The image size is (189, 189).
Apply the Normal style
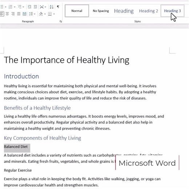[77, 11]
